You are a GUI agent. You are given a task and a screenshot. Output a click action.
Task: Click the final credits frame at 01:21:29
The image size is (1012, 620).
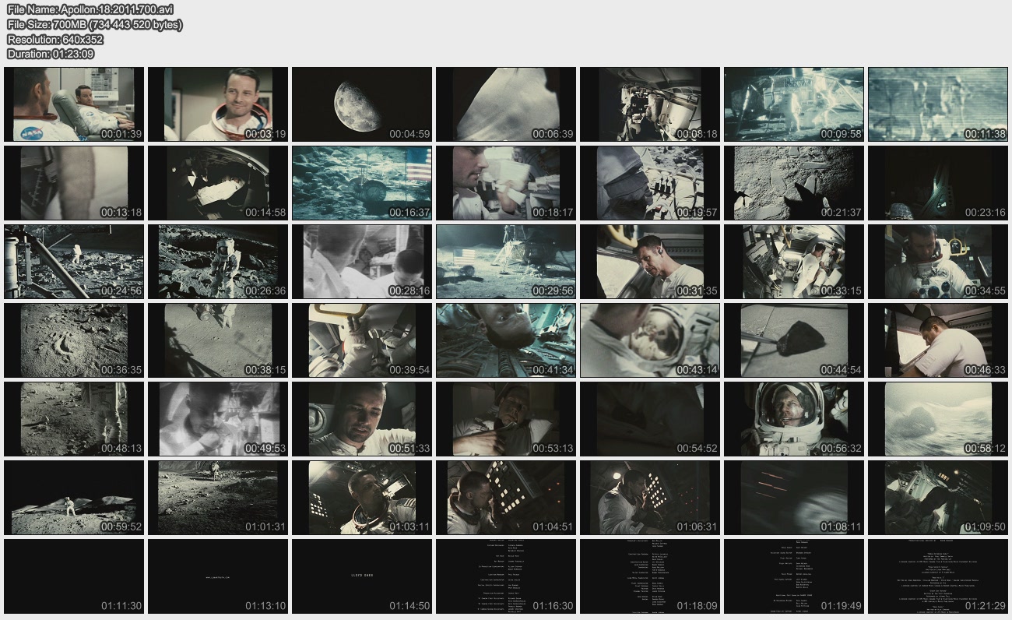click(938, 576)
